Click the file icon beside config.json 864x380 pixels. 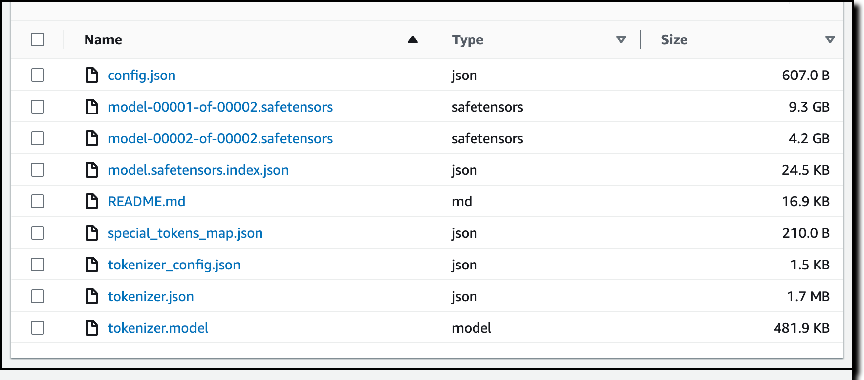(92, 75)
